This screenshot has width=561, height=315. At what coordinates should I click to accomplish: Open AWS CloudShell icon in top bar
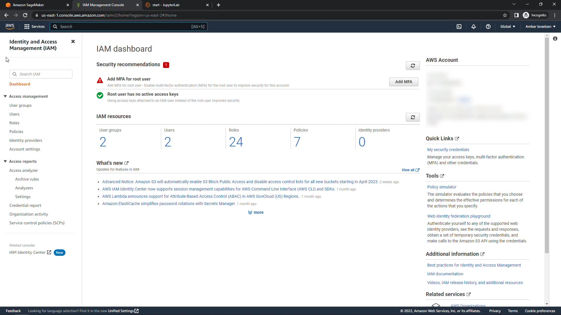(459, 27)
